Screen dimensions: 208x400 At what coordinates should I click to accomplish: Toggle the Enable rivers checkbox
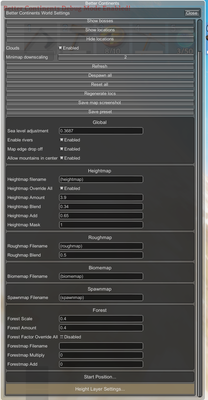tap(61, 140)
